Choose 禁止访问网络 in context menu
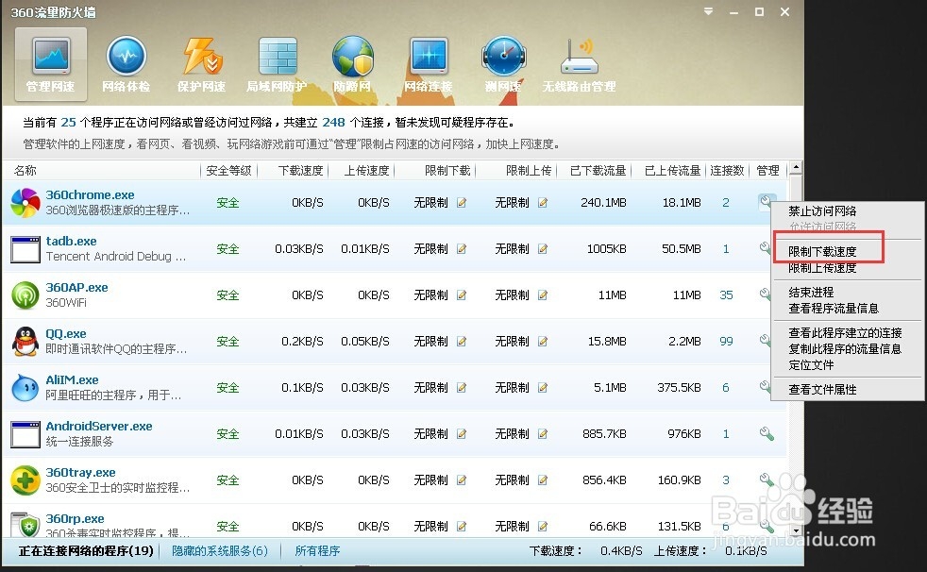This screenshot has height=572, width=927. click(x=822, y=210)
